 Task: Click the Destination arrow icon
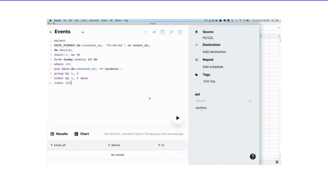pos(196,45)
